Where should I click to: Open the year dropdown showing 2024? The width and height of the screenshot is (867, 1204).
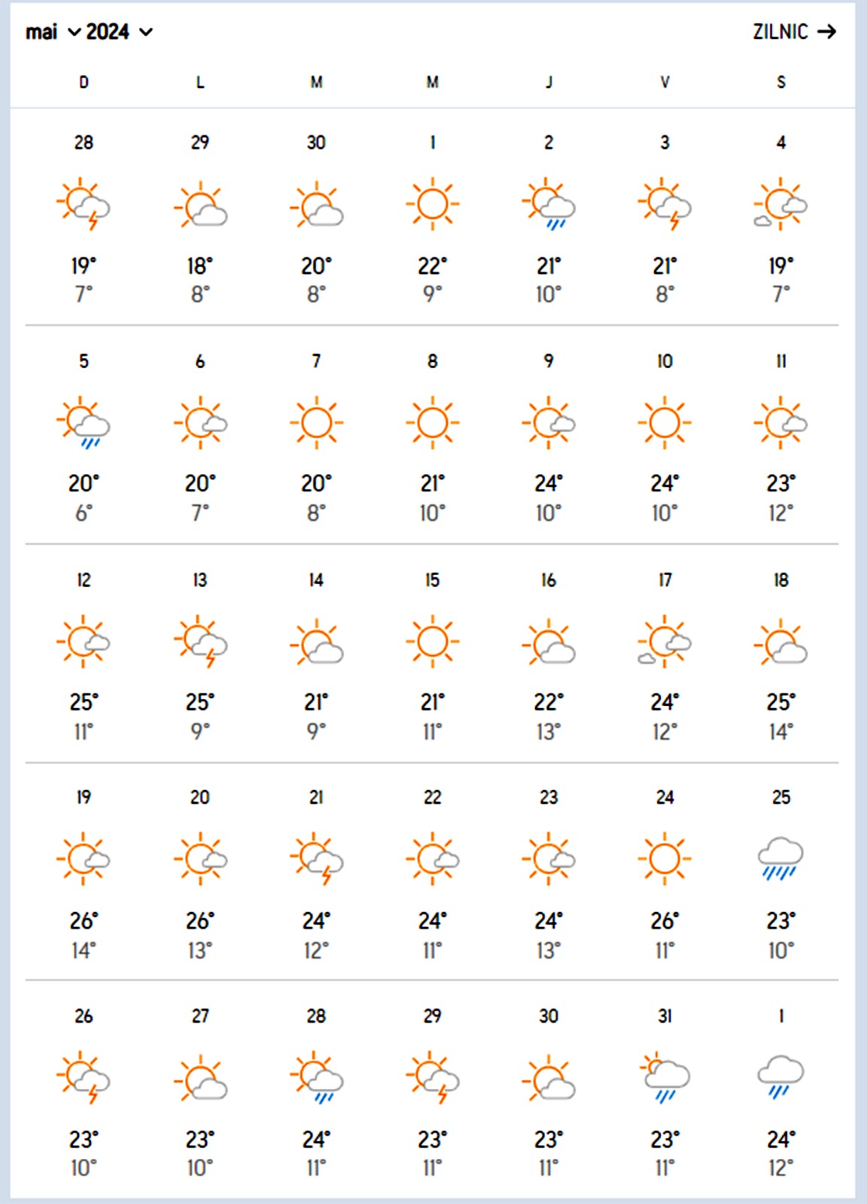[x=119, y=32]
